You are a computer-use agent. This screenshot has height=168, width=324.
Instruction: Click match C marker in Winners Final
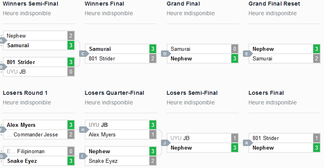84,54
